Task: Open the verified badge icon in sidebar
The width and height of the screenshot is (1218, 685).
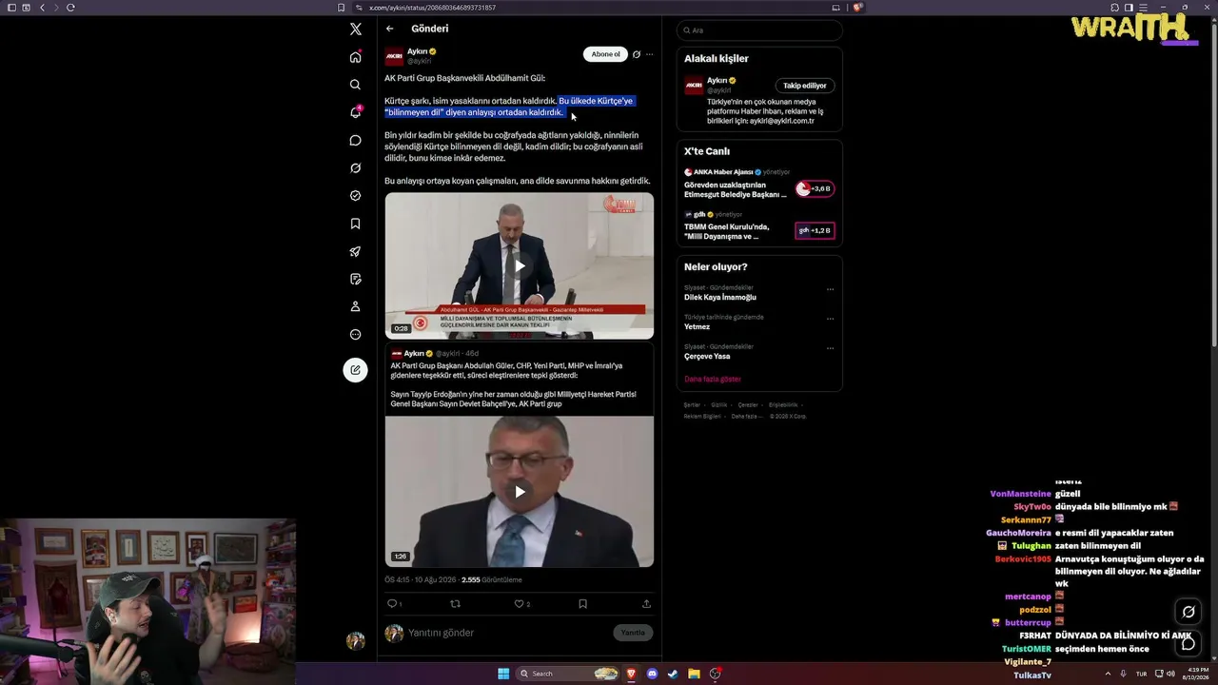Action: coord(355,196)
